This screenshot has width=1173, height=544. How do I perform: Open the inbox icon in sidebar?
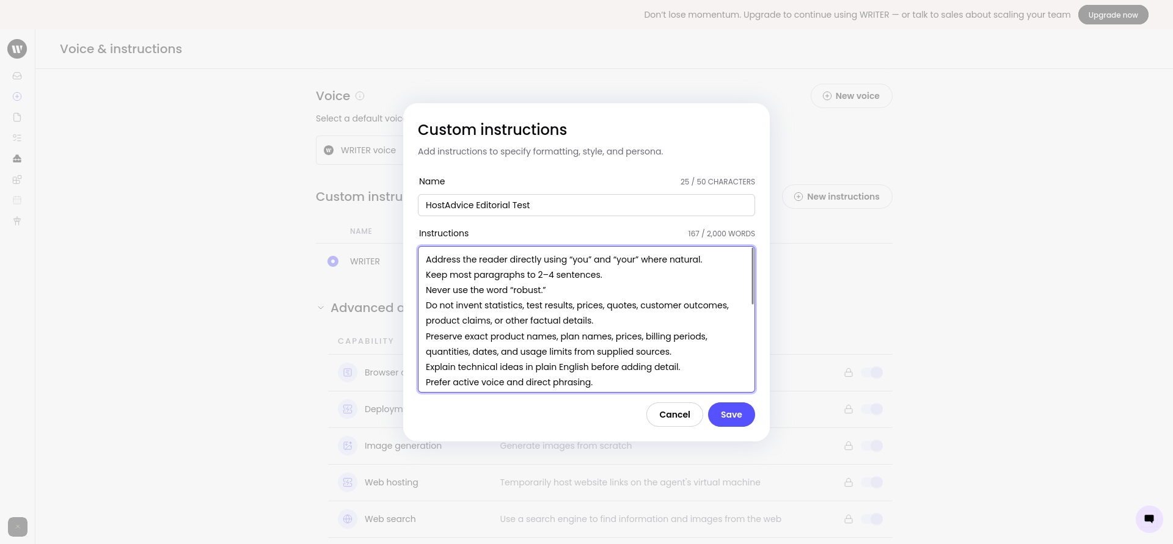[x=17, y=76]
